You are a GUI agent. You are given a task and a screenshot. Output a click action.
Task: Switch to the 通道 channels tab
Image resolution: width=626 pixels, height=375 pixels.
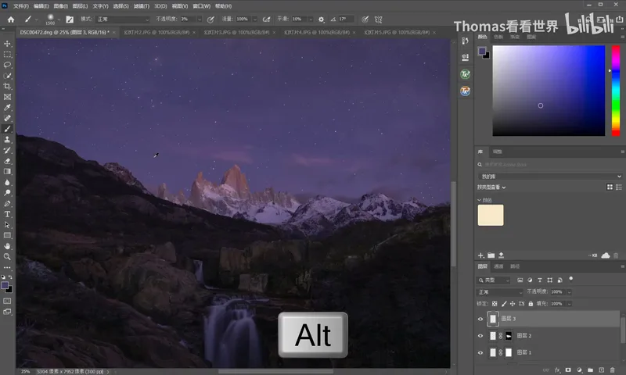[x=498, y=266]
